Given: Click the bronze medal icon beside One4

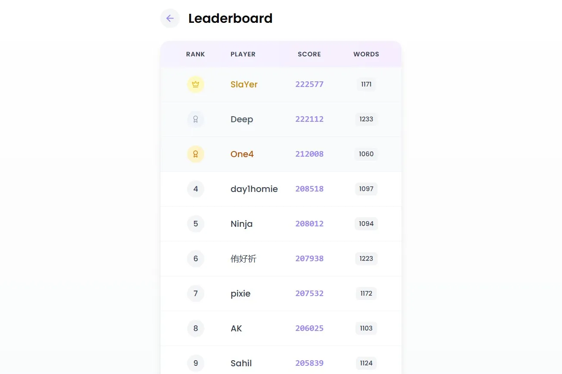Looking at the screenshot, I should pos(196,154).
